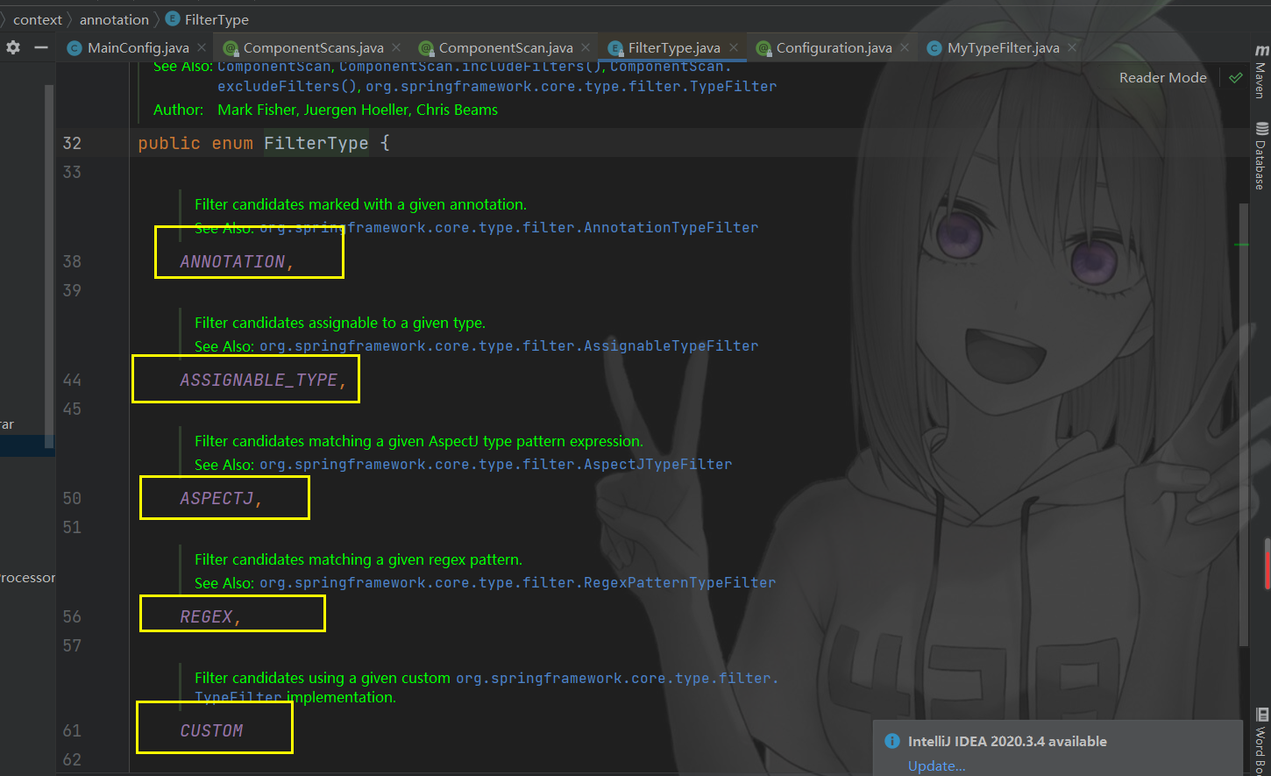Close ComponentScan.java tab
This screenshot has height=776, width=1271.
click(586, 47)
